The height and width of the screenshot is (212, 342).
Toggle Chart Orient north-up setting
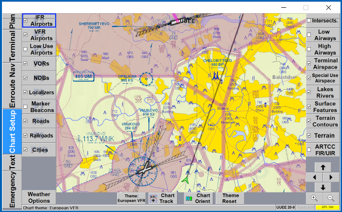(198, 198)
